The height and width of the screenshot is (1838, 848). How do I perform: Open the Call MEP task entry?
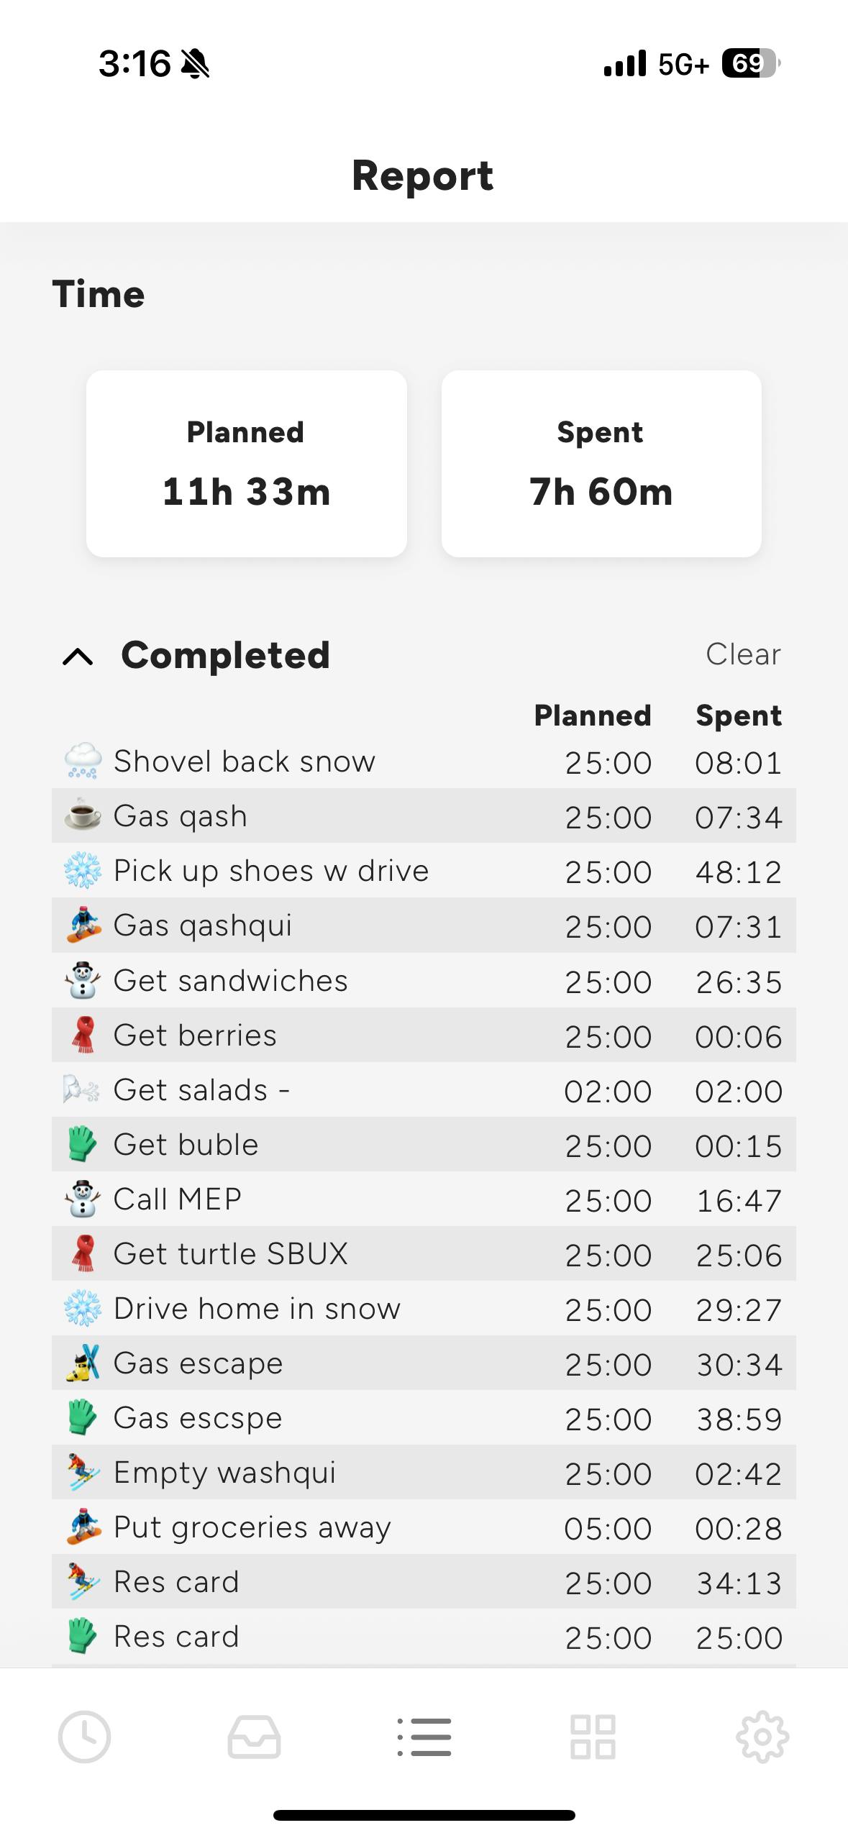click(x=178, y=1199)
